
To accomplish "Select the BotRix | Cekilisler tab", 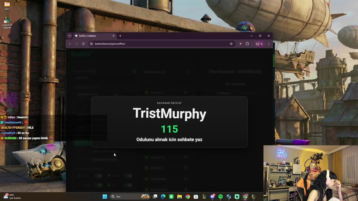I will [x=95, y=36].
